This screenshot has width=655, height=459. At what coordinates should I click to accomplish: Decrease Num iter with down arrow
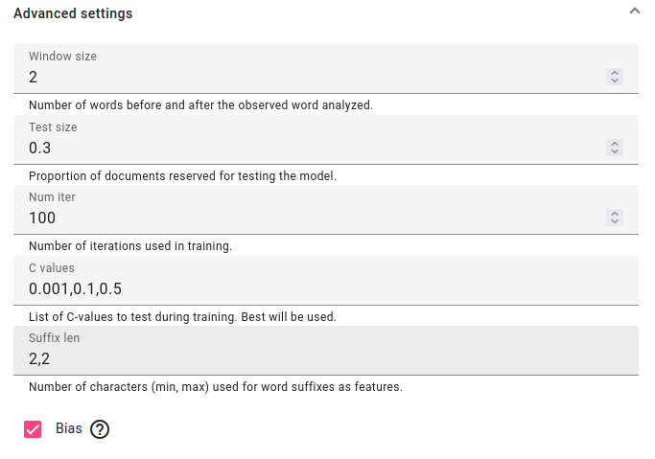[x=615, y=221]
